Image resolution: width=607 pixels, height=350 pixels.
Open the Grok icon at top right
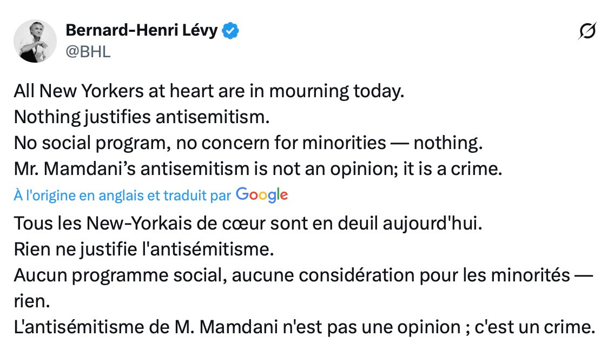point(587,32)
